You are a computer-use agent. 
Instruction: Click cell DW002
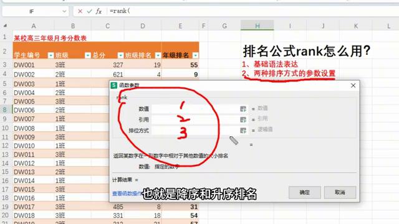33,74
